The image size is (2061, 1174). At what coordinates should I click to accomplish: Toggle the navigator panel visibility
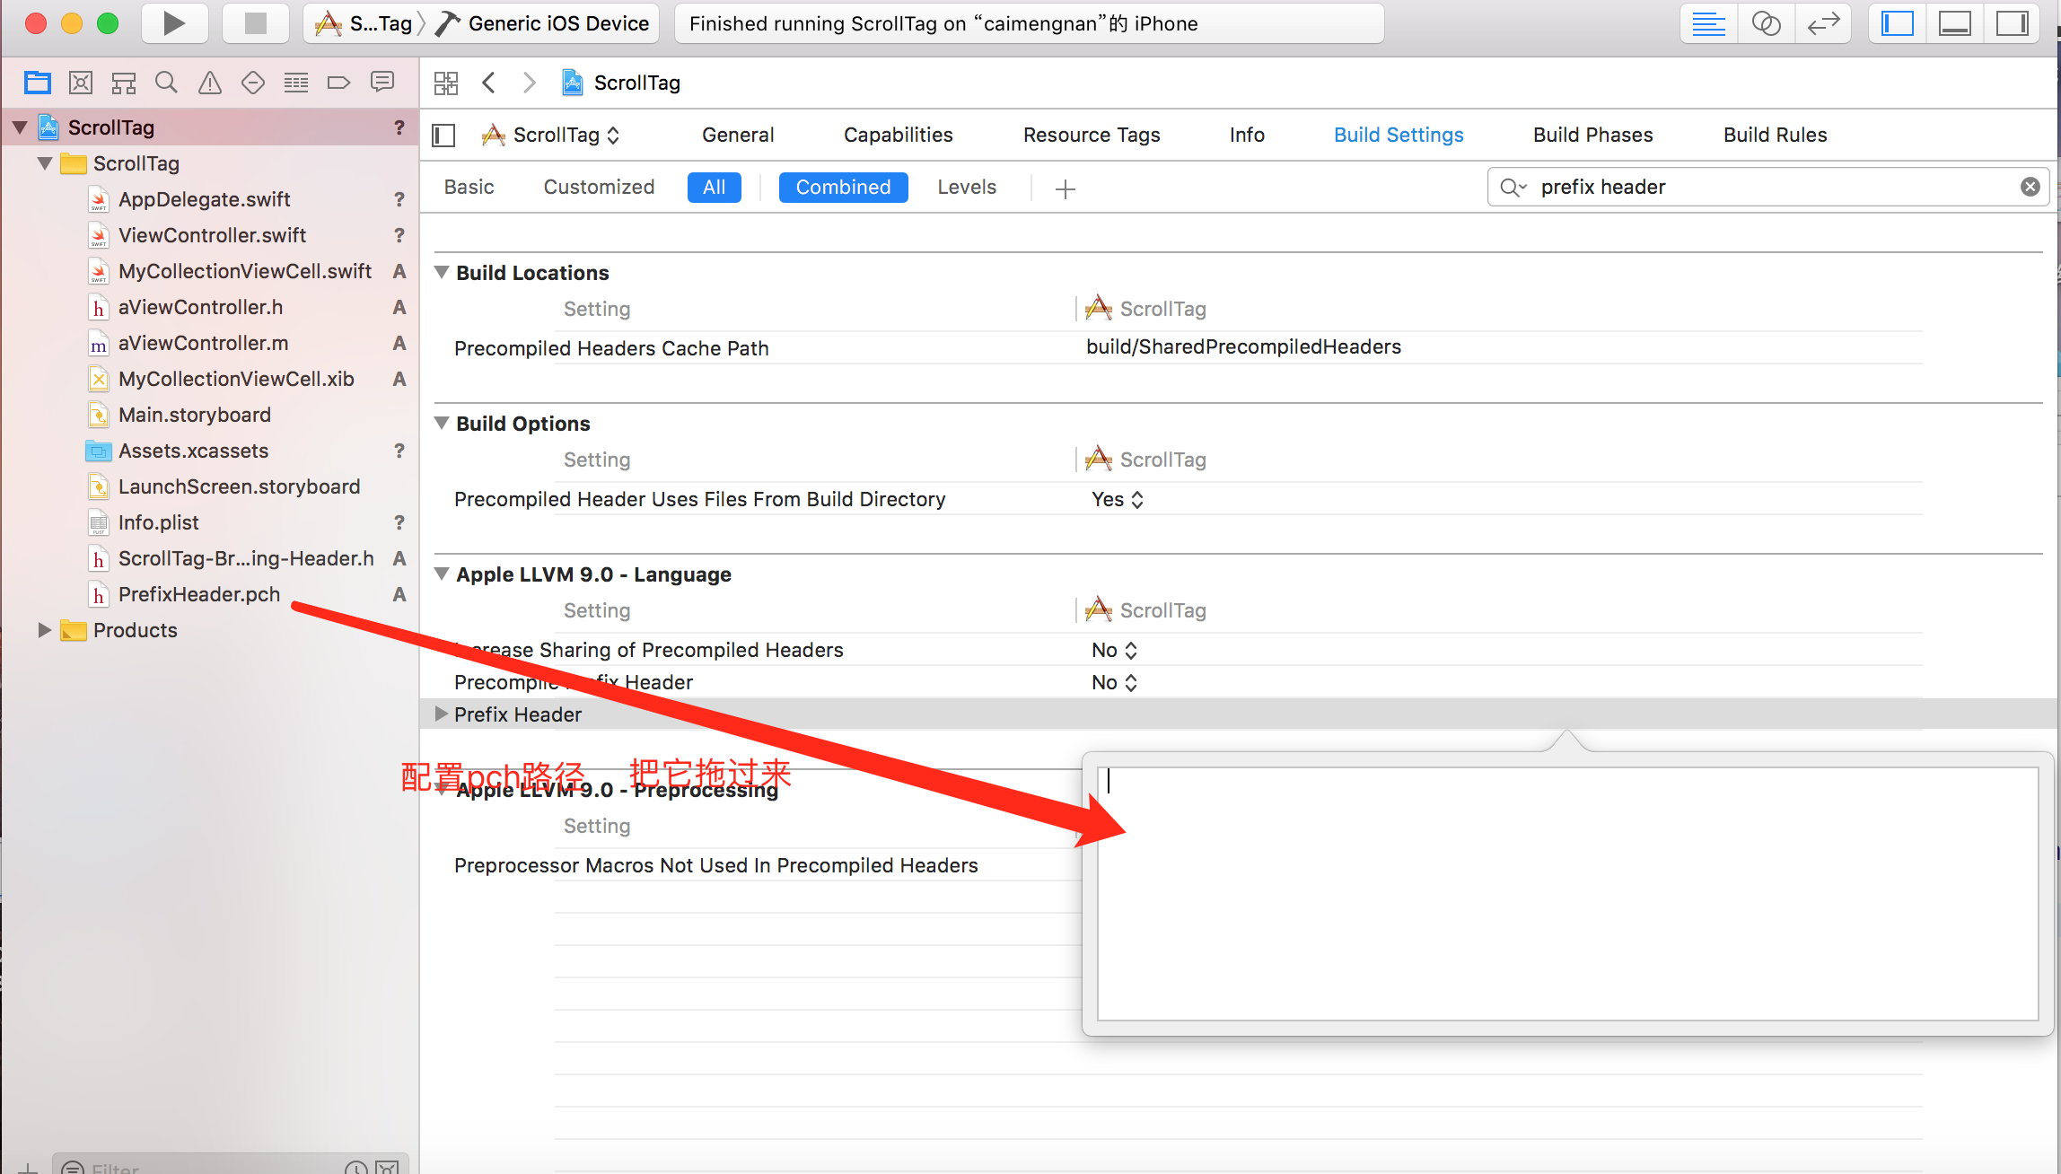pos(1898,23)
